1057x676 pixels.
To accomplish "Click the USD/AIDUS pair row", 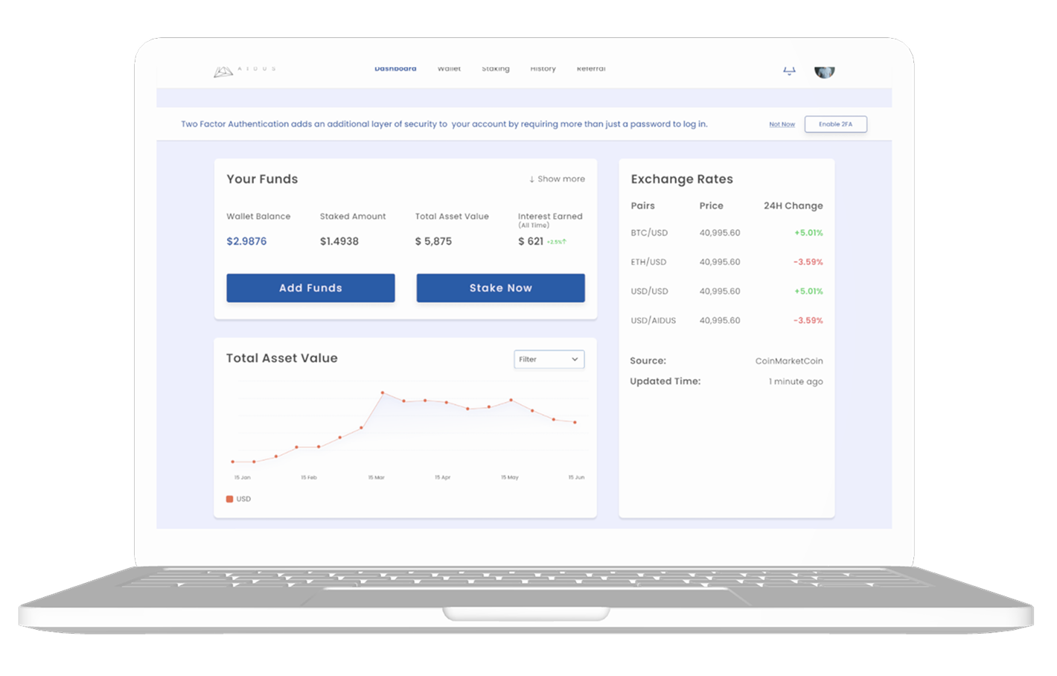I will [x=726, y=321].
